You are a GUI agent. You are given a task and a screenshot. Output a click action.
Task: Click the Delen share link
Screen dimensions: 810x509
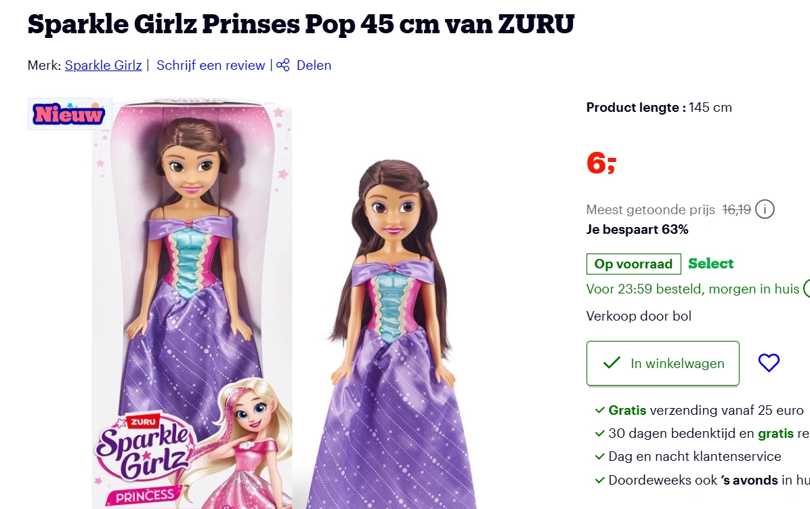coord(314,65)
